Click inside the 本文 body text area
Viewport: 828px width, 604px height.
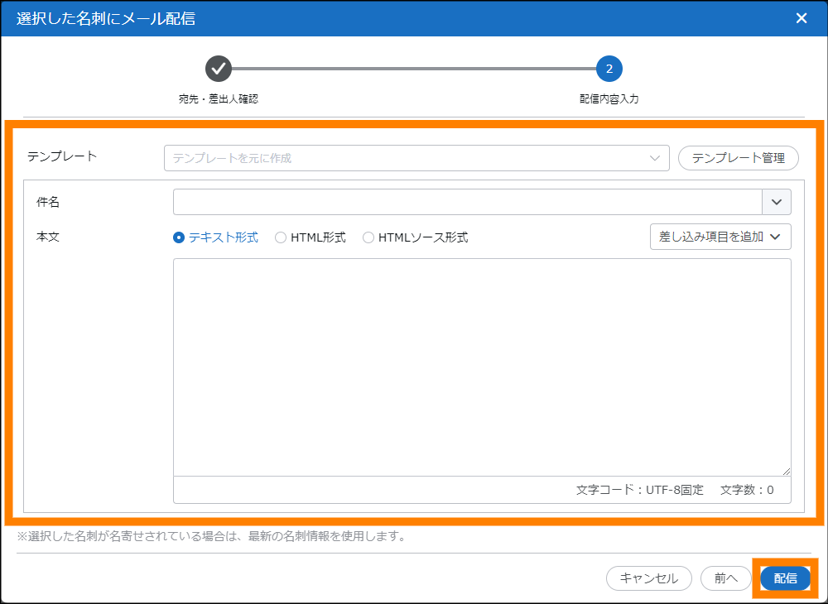pyautogui.click(x=480, y=367)
